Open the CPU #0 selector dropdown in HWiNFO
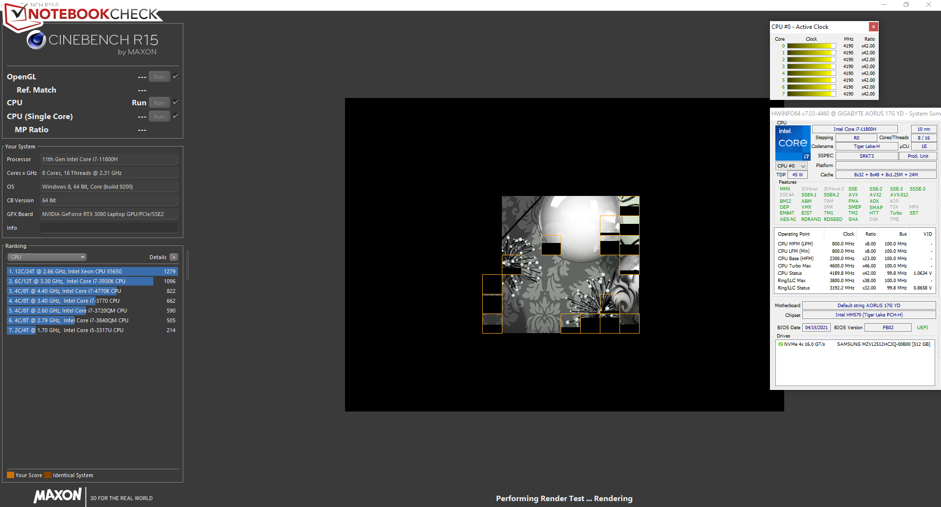This screenshot has height=507, width=941. pos(791,166)
